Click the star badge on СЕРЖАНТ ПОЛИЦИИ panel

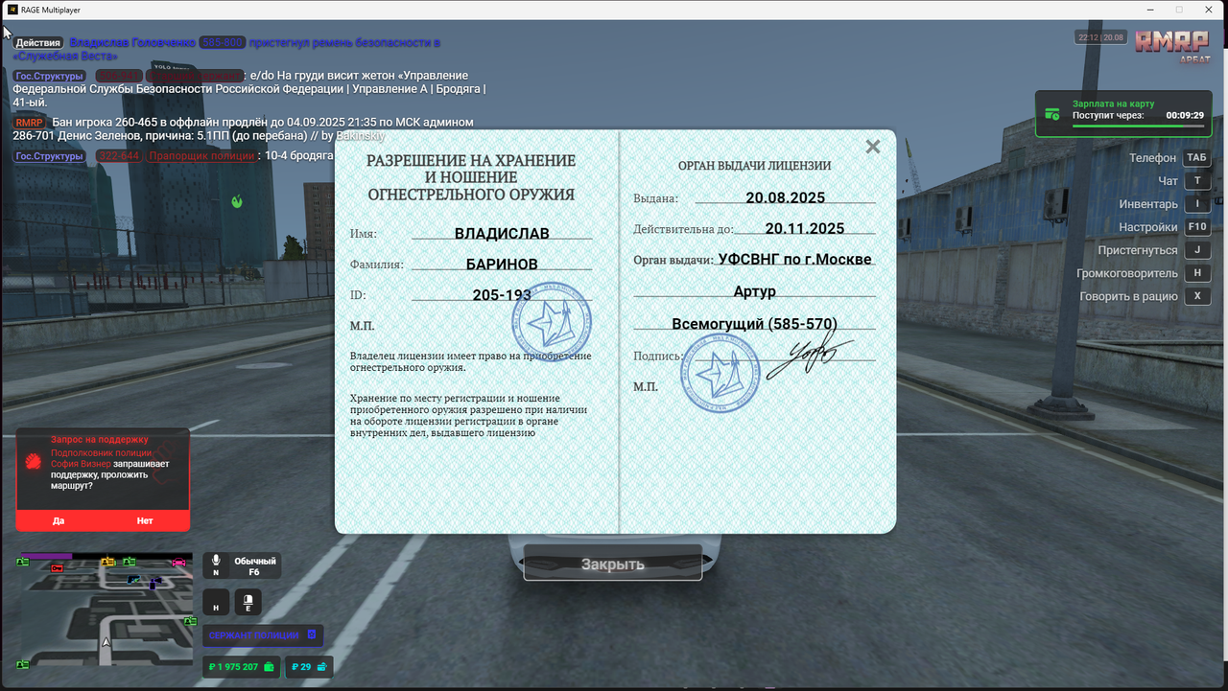click(312, 634)
